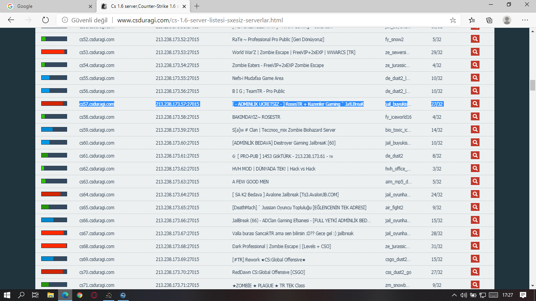536x301 pixels.
Task: Open details icon for cs59.csduragi.com
Action: click(475, 129)
